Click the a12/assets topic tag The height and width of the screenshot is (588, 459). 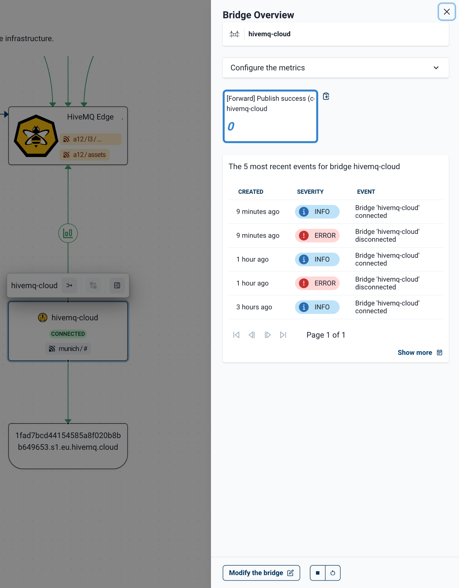(x=84, y=155)
